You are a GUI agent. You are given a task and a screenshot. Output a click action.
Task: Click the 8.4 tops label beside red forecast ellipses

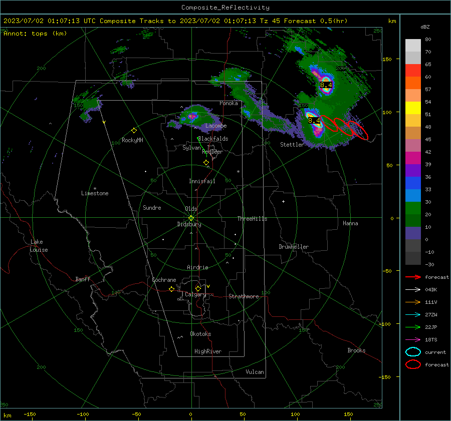pos(314,121)
